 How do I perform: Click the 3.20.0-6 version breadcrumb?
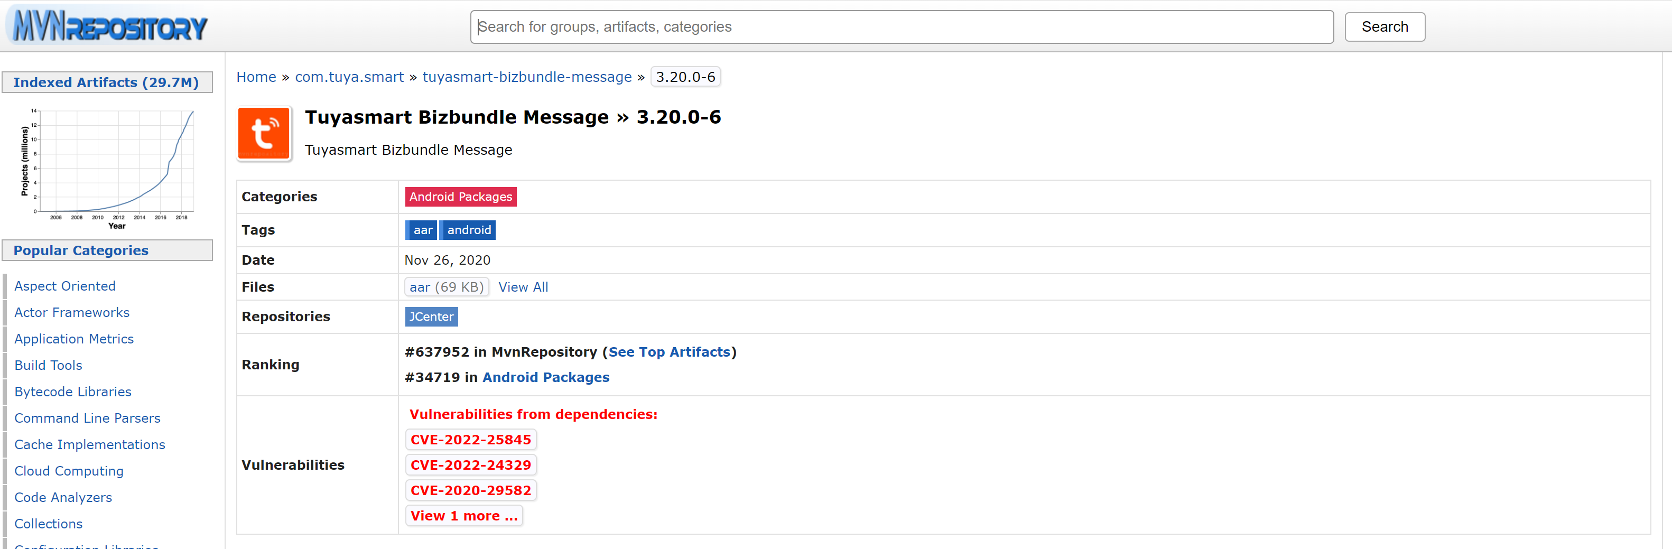[685, 77]
